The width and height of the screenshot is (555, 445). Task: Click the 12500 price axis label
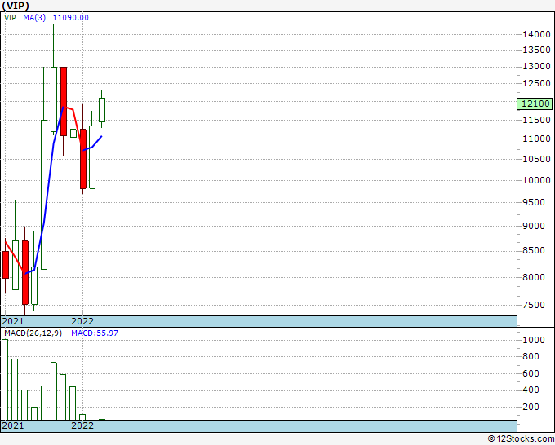pyautogui.click(x=536, y=83)
